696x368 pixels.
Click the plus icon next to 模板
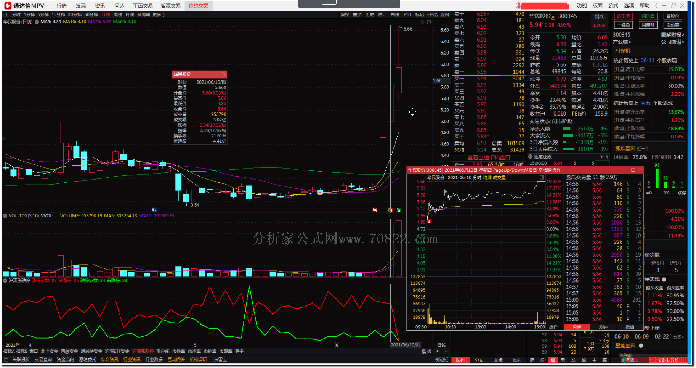point(438,351)
